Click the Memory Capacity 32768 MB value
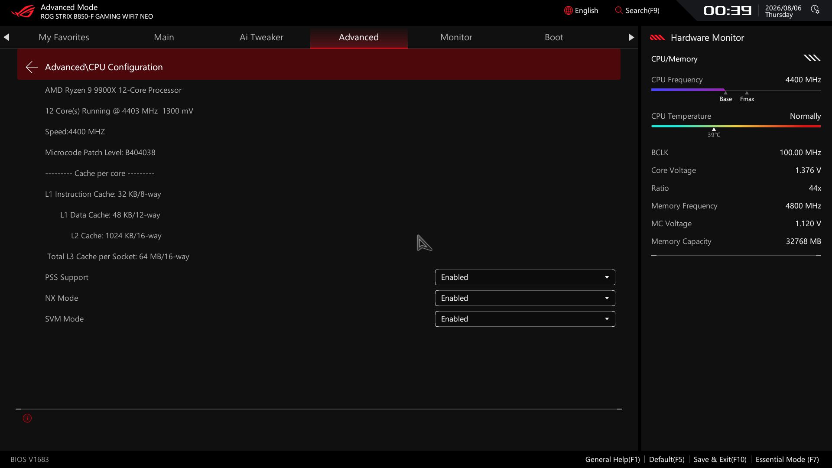 click(x=803, y=241)
